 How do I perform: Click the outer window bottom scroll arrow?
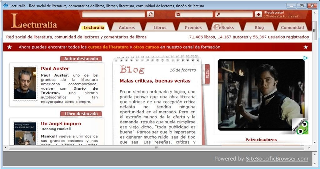314,164
